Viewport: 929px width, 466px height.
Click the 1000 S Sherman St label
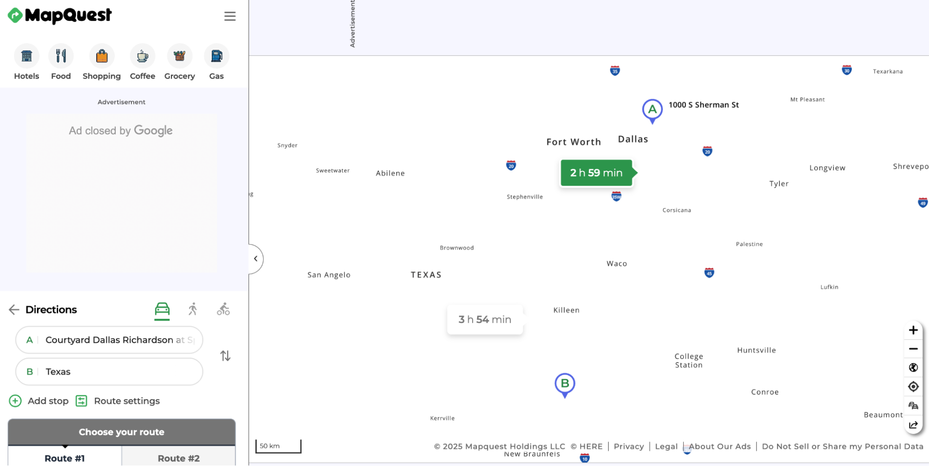704,105
